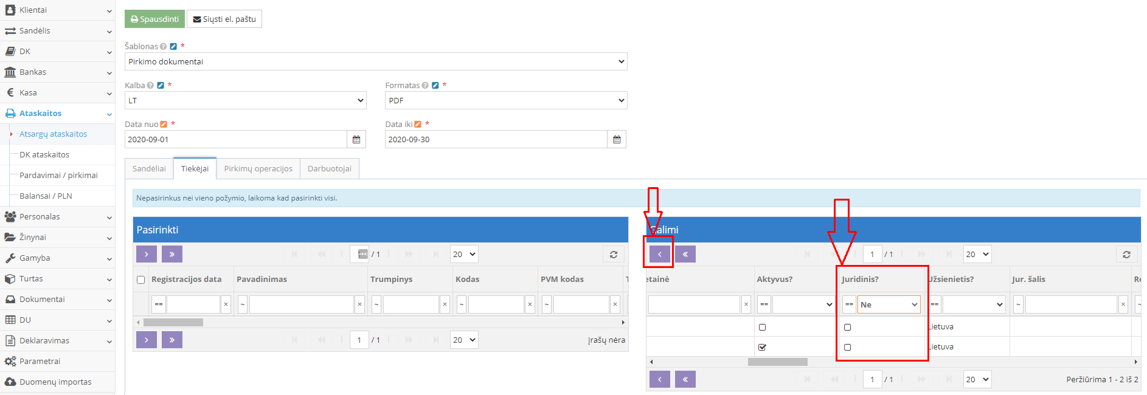The height and width of the screenshot is (395, 1147).
Task: Refresh the Pasirinkti table
Action: [613, 255]
